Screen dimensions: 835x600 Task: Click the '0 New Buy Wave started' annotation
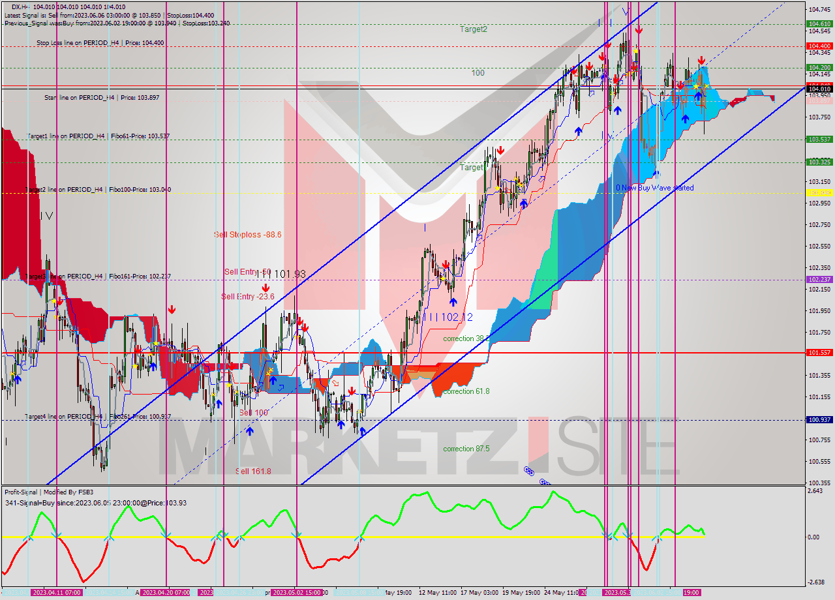pos(655,188)
